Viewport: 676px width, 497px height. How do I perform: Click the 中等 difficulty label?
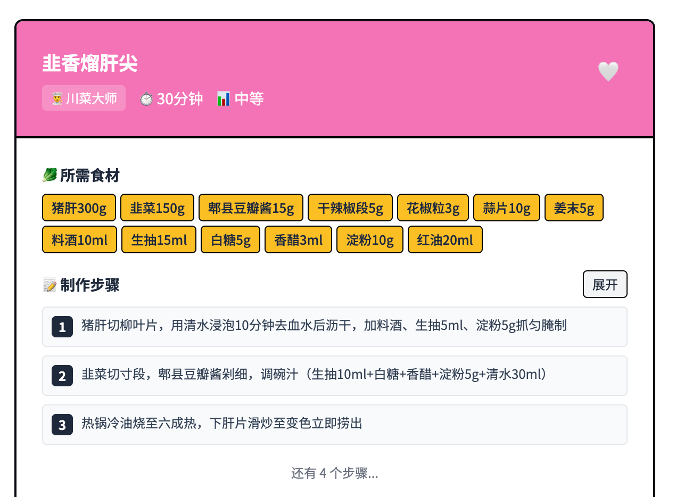point(249,99)
